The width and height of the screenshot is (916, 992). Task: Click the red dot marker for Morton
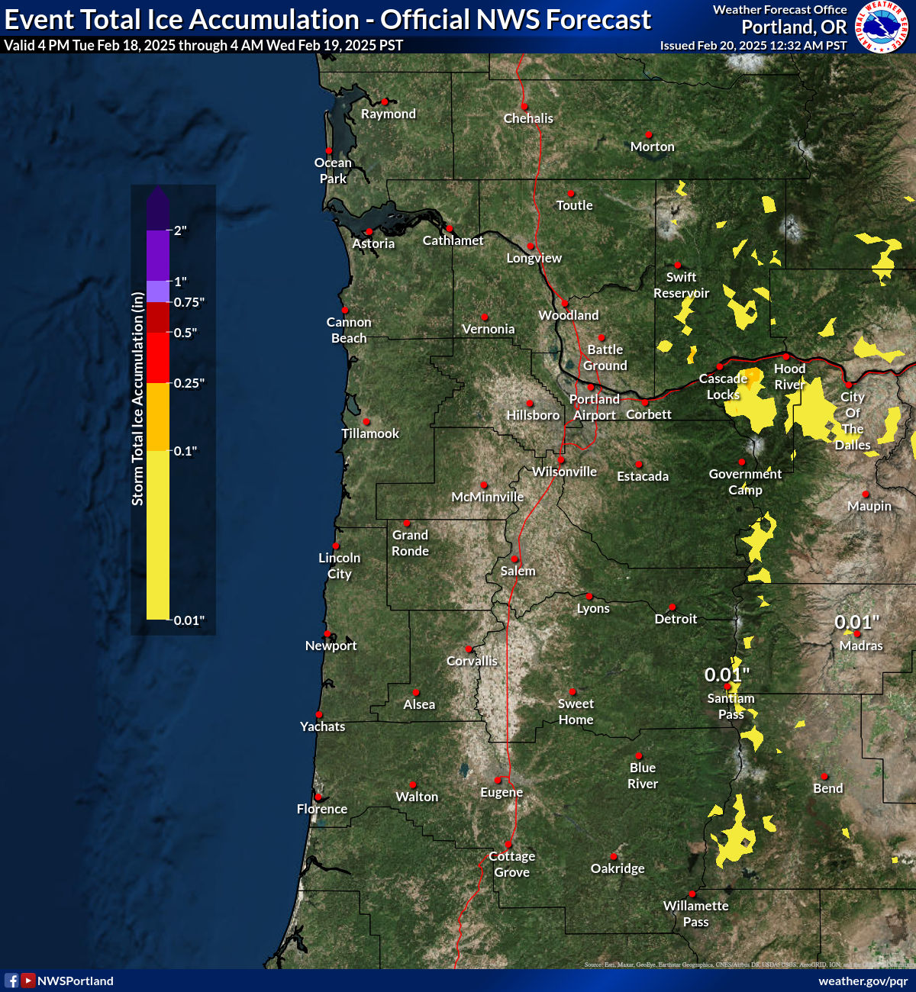(x=649, y=135)
